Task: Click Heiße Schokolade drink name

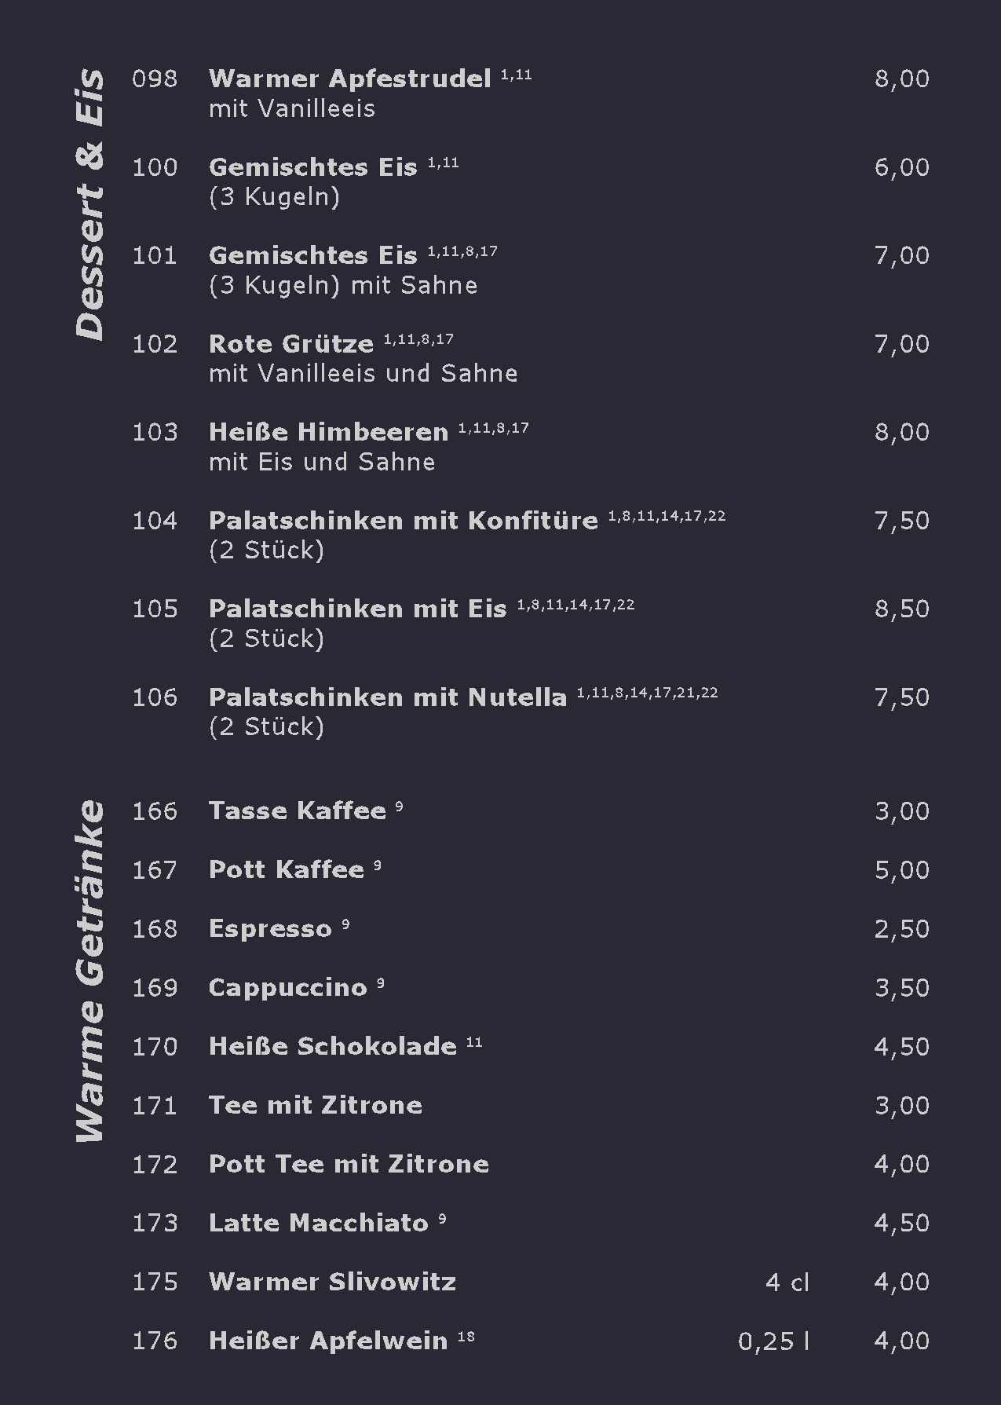Action: 333,1047
